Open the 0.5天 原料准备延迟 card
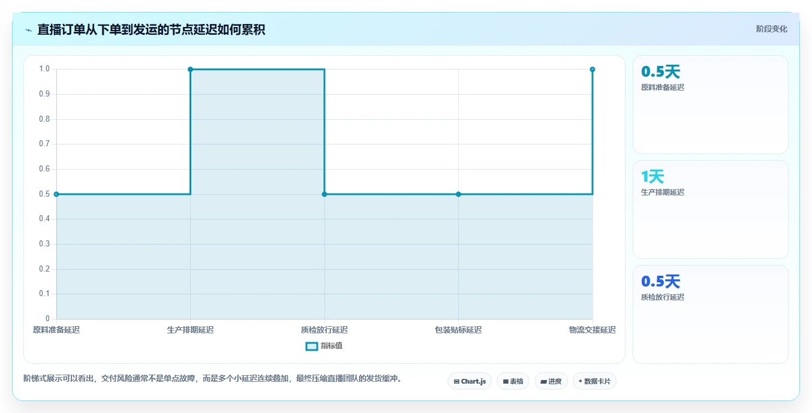This screenshot has width=812, height=413. 711,105
